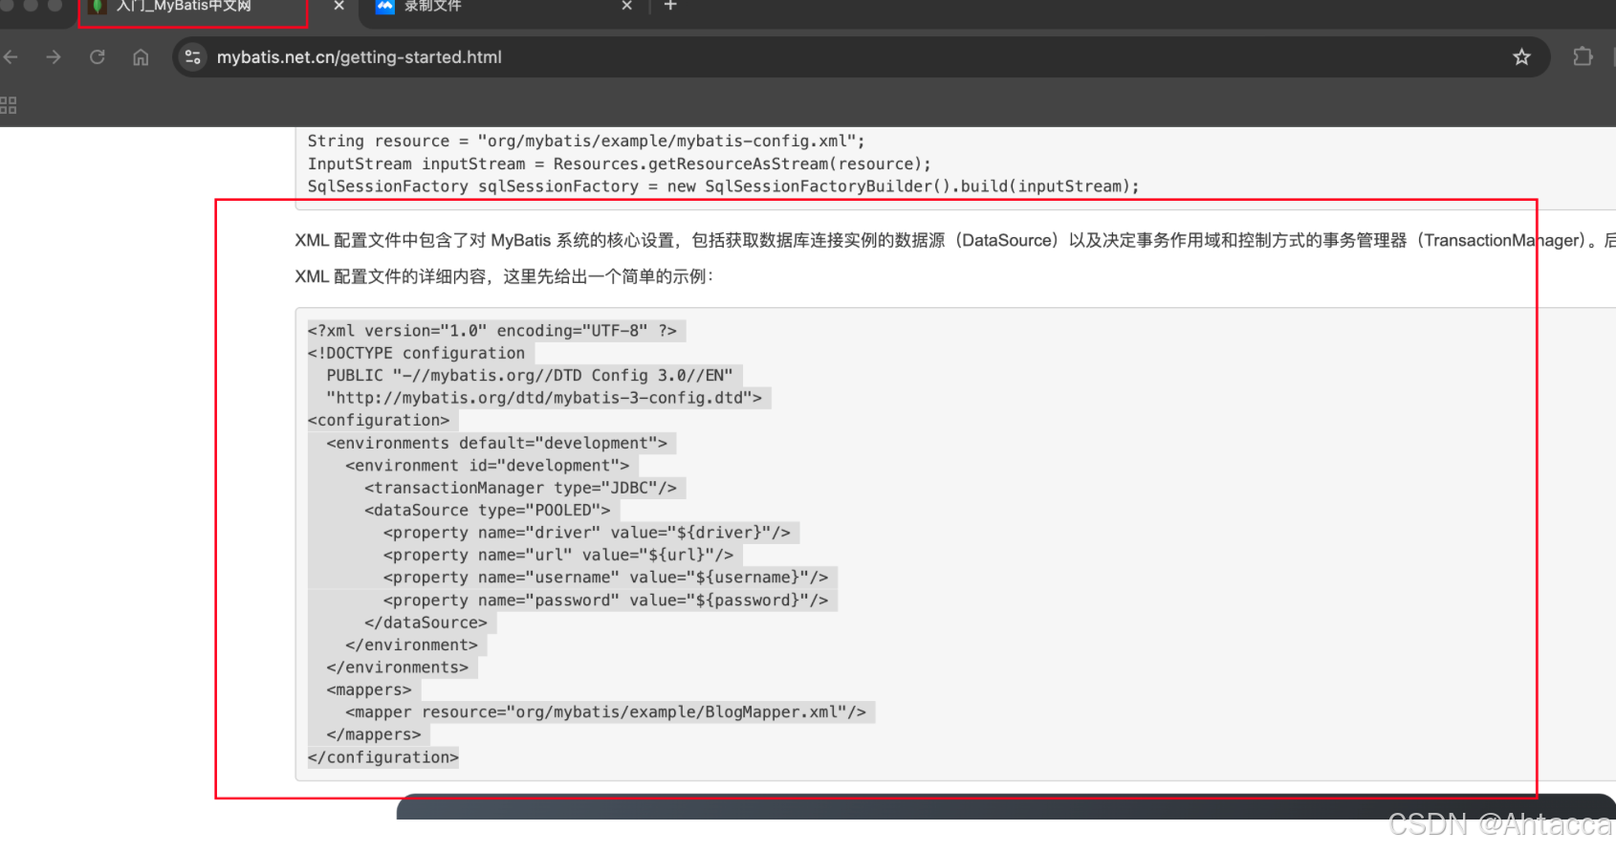Screen dimensions: 1616x853
Task: Click the 'InputStream inputStream' code line
Action: click(x=620, y=164)
